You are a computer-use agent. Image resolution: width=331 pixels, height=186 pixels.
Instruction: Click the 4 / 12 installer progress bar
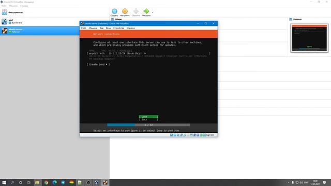[x=148, y=125]
